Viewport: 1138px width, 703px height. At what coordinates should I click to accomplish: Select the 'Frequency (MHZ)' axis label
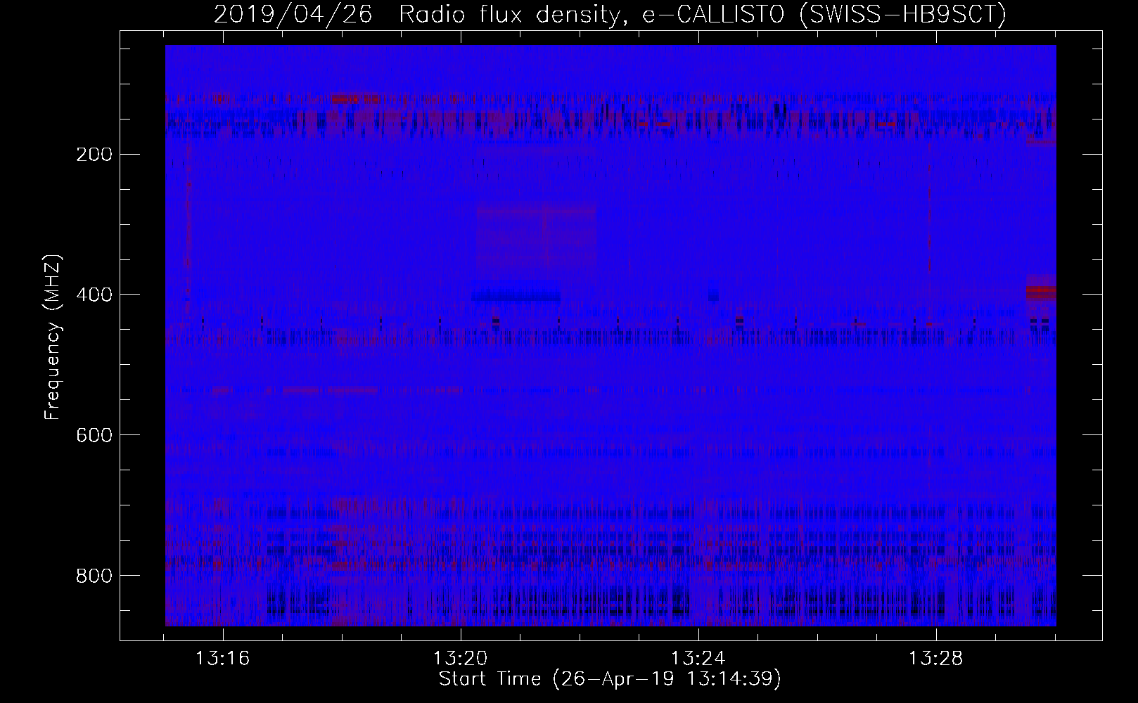point(53,337)
